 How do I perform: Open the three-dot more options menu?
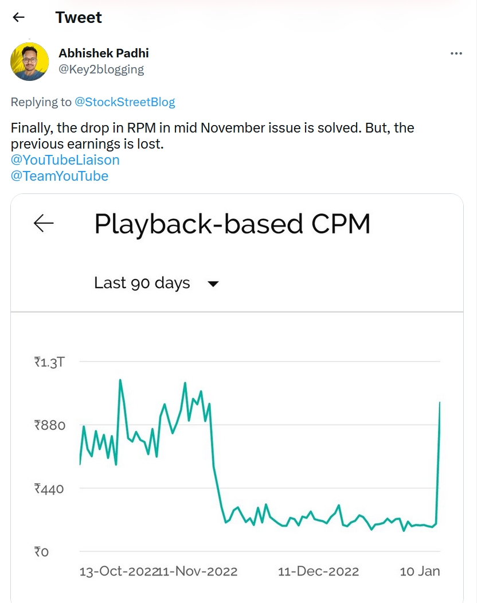[x=456, y=53]
